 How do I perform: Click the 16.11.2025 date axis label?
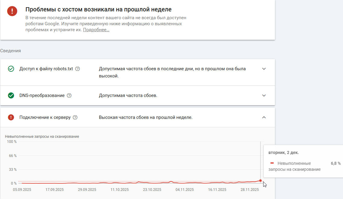[217, 190]
